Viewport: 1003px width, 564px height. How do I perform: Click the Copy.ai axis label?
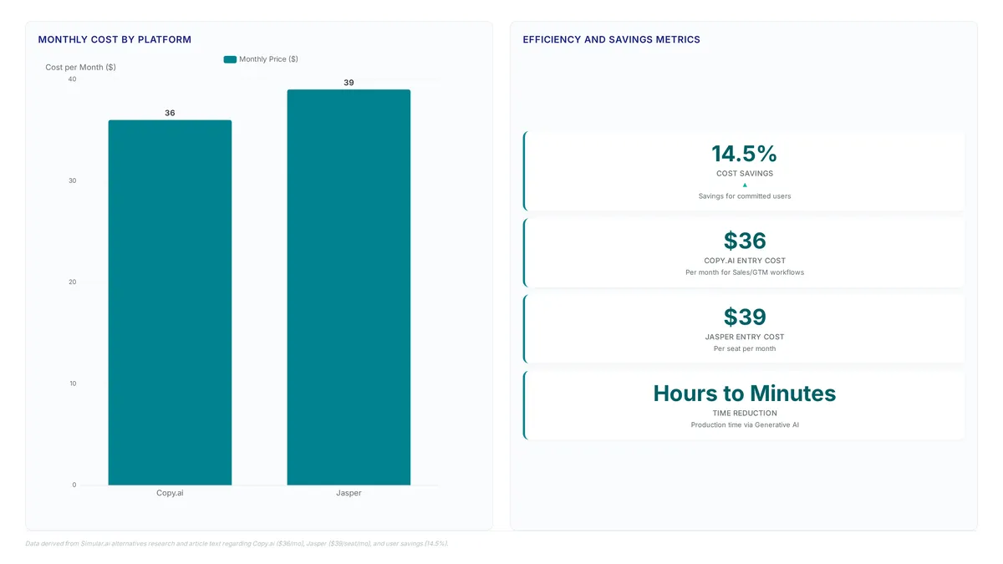(170, 493)
